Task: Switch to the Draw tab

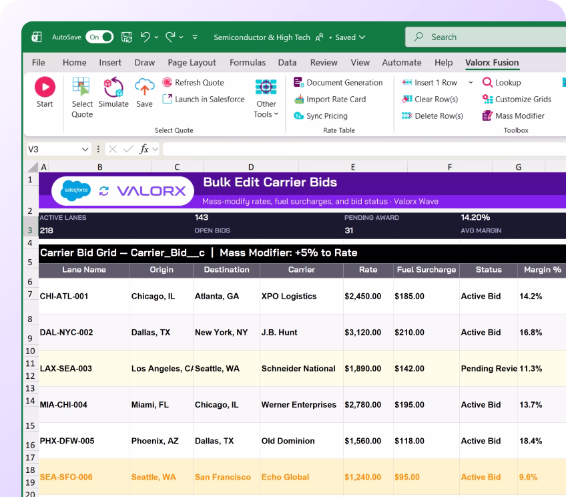Action: 144,63
